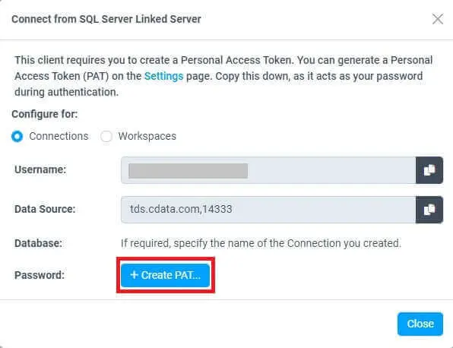
Task: Click the Create PAT button
Action: pos(165,275)
